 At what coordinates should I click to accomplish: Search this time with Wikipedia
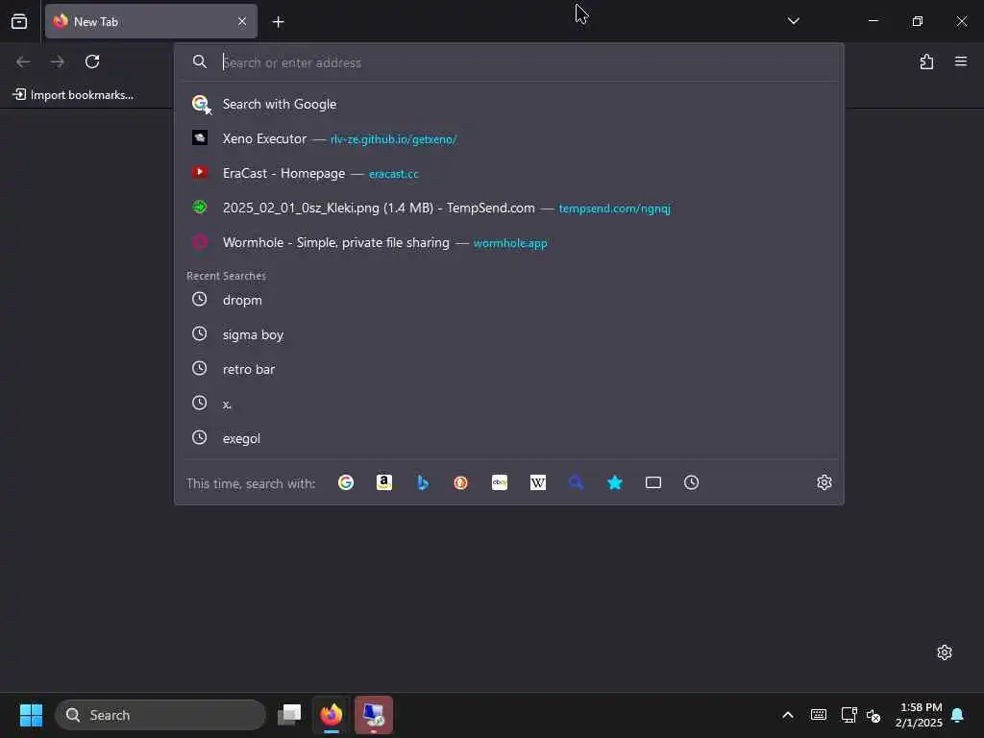coord(538,482)
